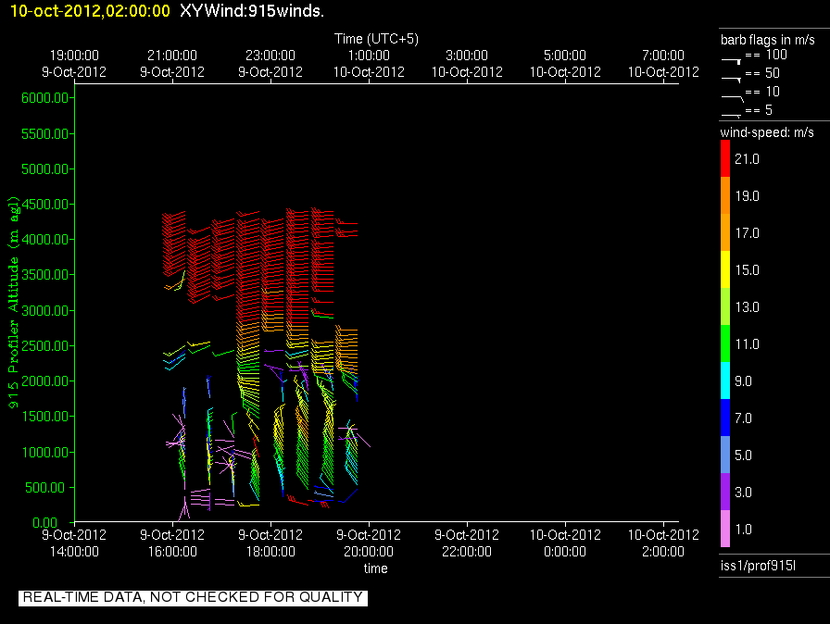The height and width of the screenshot is (624, 830).
Task: Click the yellow 10-oct-2012,02:00:00 timestamp
Action: 90,10
